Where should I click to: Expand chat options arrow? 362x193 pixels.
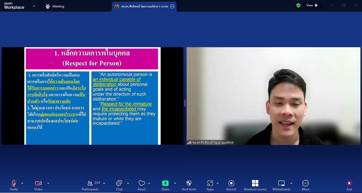tap(128, 183)
